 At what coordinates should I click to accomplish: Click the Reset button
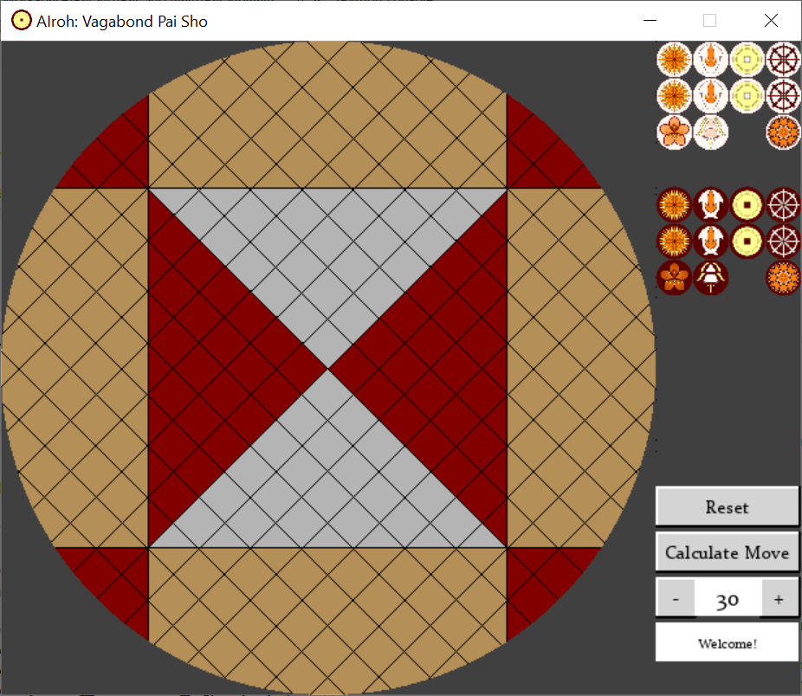point(727,506)
